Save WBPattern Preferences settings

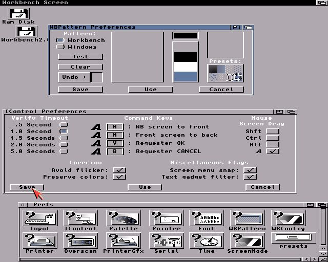click(80, 90)
